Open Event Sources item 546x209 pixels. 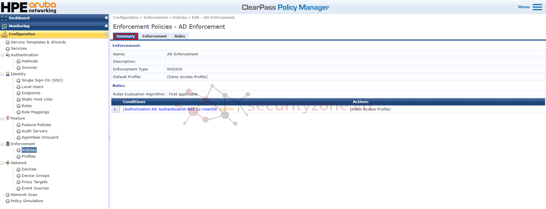click(35, 188)
